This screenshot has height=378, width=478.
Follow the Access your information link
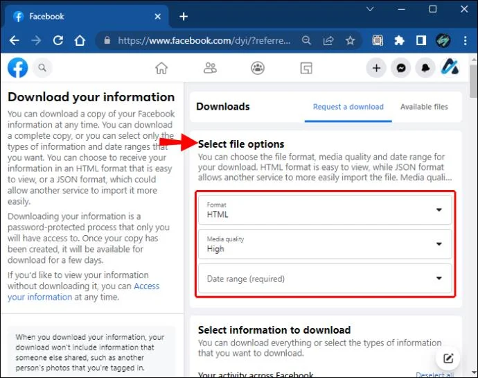(x=84, y=291)
